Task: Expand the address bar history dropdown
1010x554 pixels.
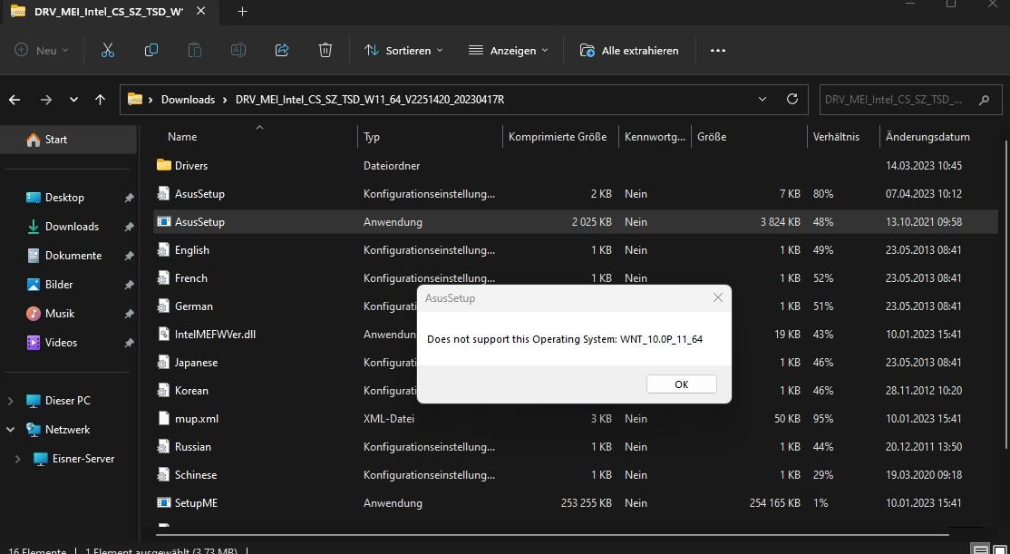Action: 762,99
